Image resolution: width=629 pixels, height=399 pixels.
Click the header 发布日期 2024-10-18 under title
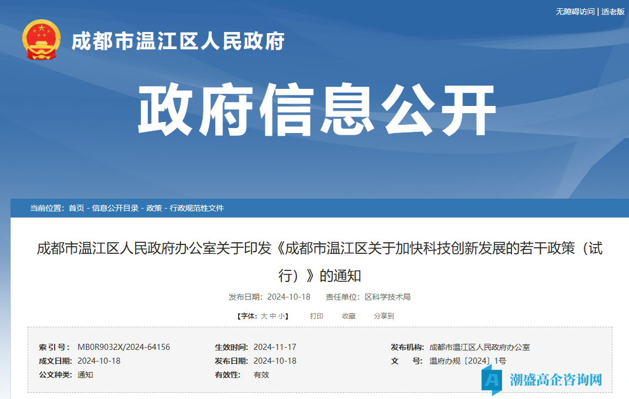pyautogui.click(x=270, y=297)
